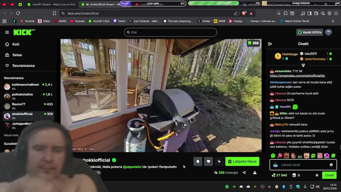The width and height of the screenshot is (341, 192).
Task: Click the basket icon in message field
Action: click(x=275, y=165)
